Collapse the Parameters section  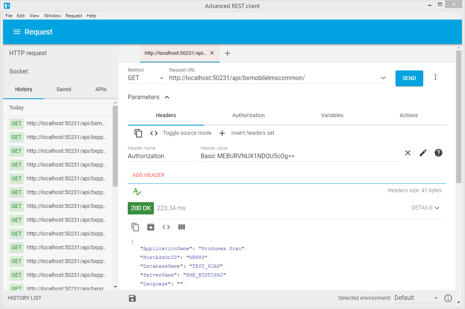tap(167, 97)
